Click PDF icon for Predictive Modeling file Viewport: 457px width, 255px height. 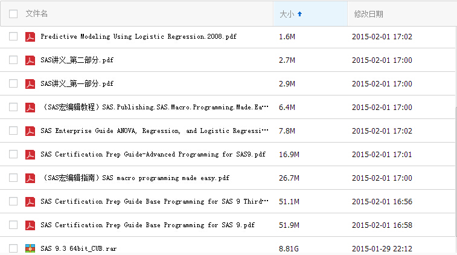(x=30, y=37)
